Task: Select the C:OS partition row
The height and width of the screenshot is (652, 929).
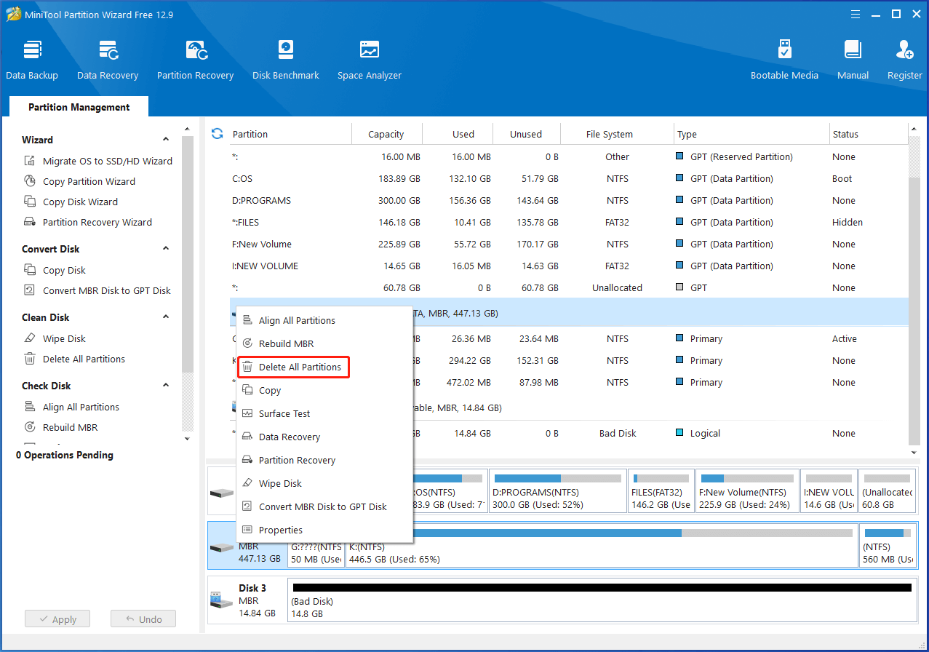Action: tap(569, 178)
